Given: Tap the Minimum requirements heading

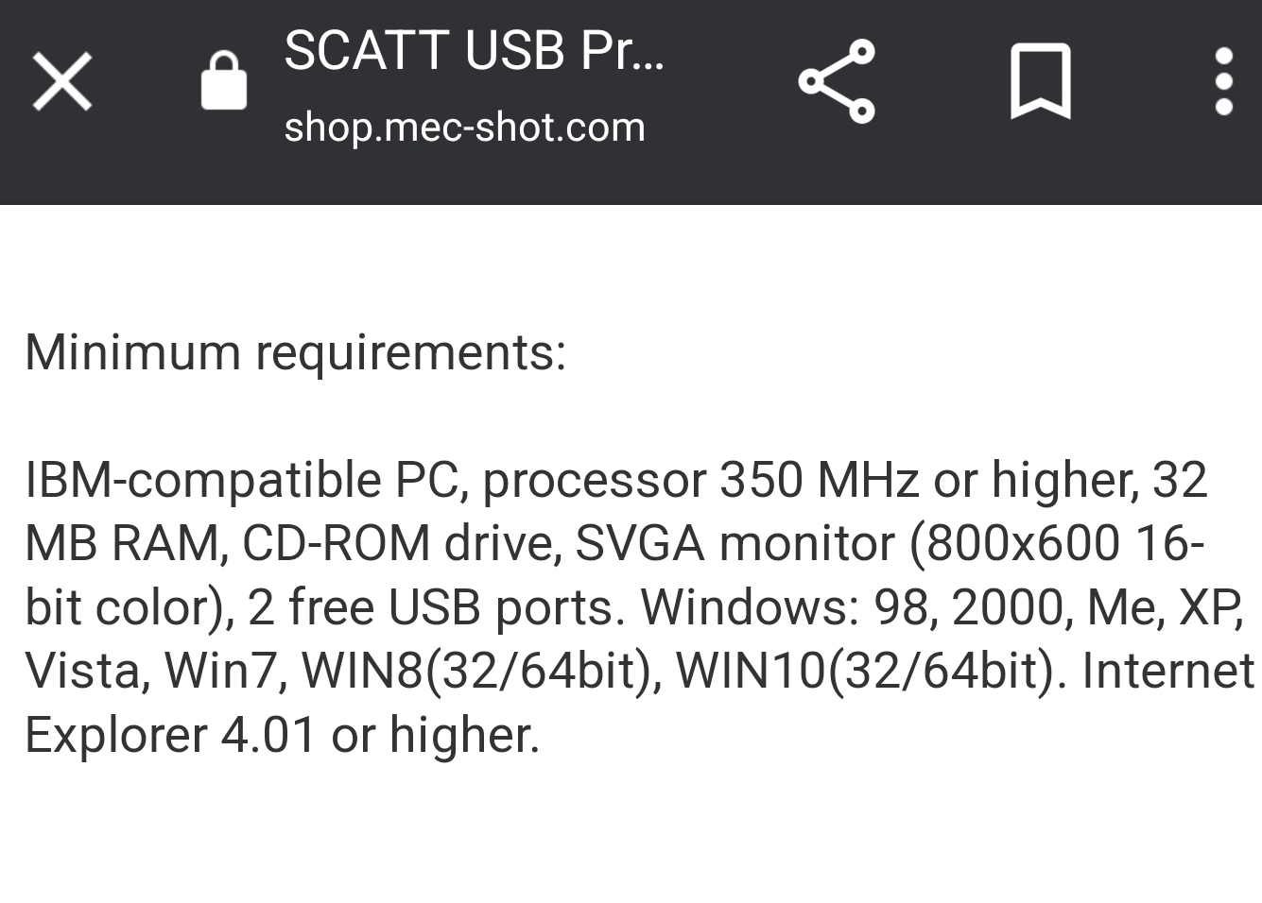Looking at the screenshot, I should click(295, 352).
